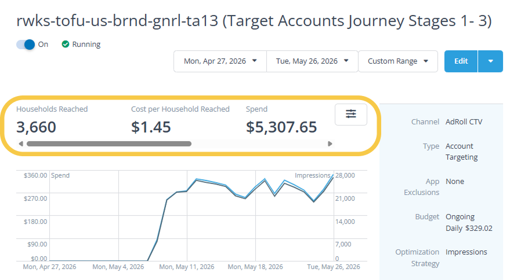This screenshot has height=280, width=510.
Task: Open the end date Tue, May 26, 2026 dropdown
Action: click(312, 61)
